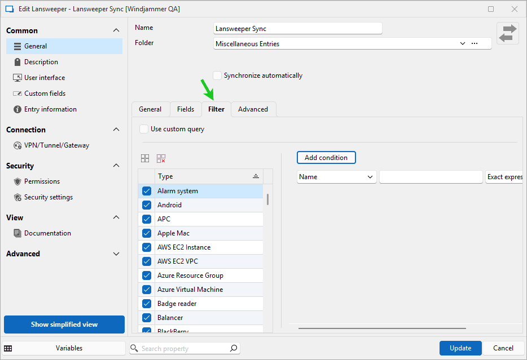Click the Update button

(460, 348)
